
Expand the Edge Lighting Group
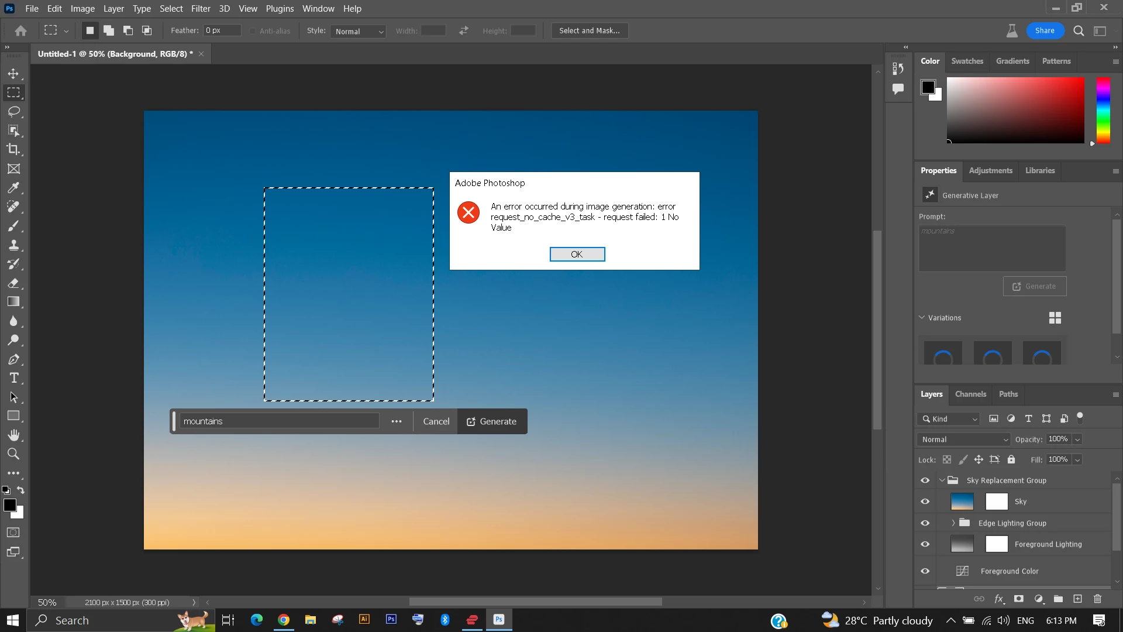click(x=953, y=523)
